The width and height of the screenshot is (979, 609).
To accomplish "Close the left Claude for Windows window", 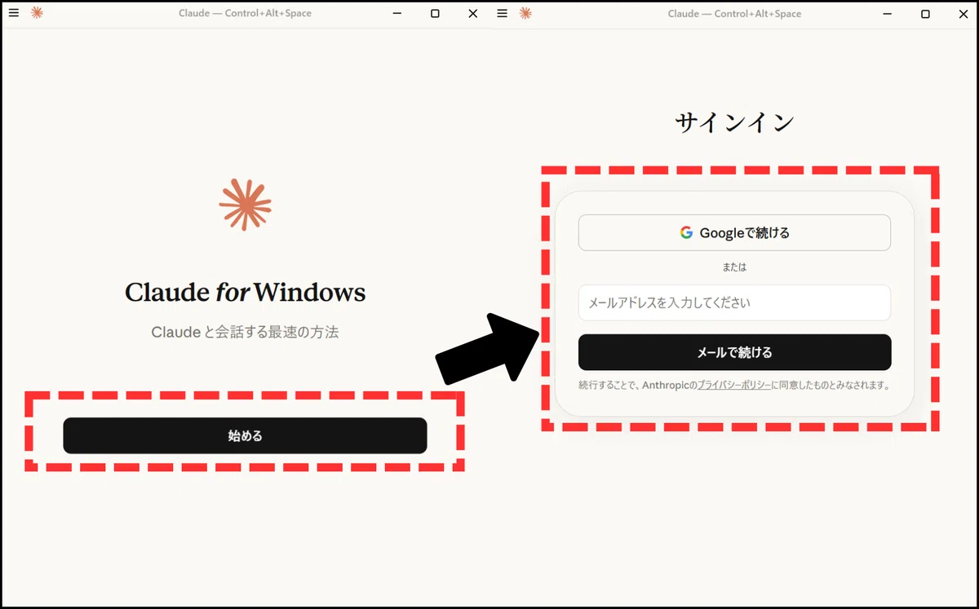I will (x=473, y=14).
